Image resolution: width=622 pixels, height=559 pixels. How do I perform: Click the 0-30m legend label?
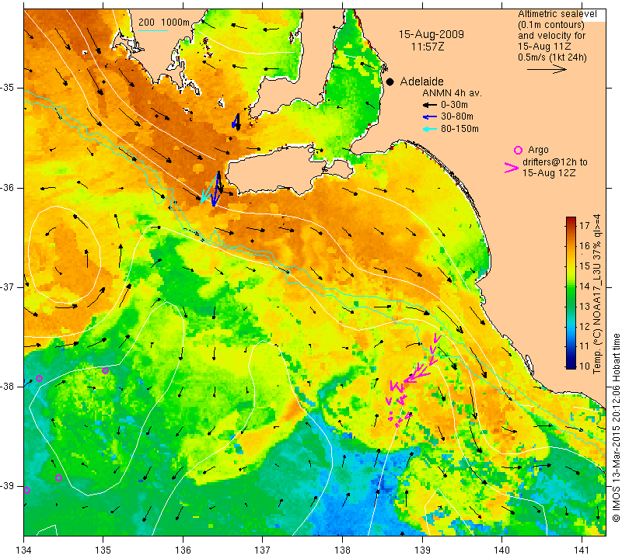(454, 105)
